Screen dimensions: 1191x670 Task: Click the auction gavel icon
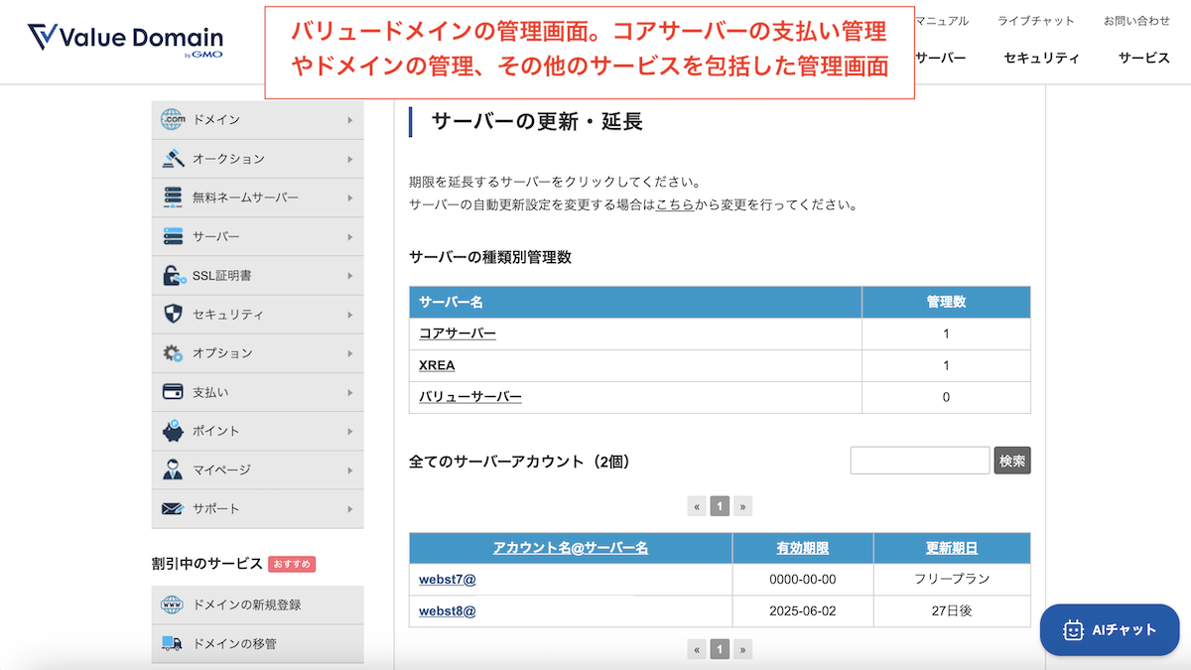pos(173,158)
